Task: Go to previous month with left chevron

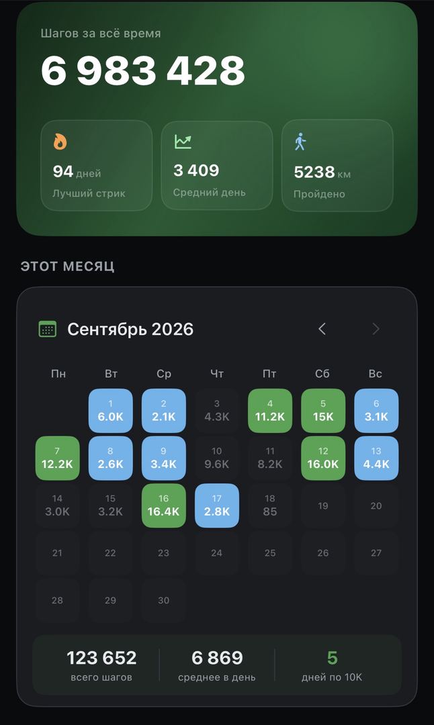Action: (322, 329)
